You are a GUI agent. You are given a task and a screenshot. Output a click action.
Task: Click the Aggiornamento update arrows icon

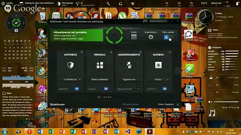pos(129,65)
